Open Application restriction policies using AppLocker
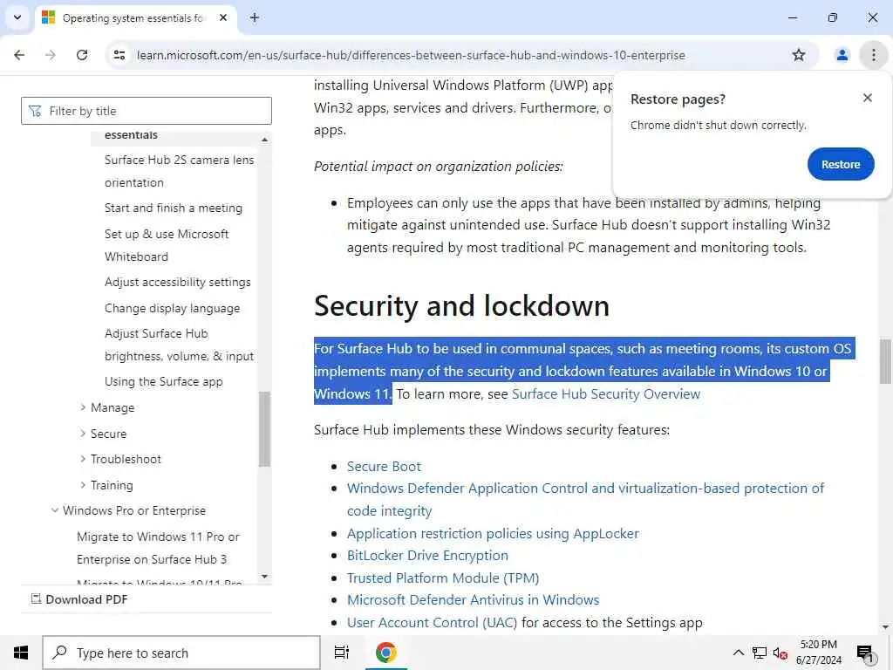This screenshot has width=893, height=670. 493,534
